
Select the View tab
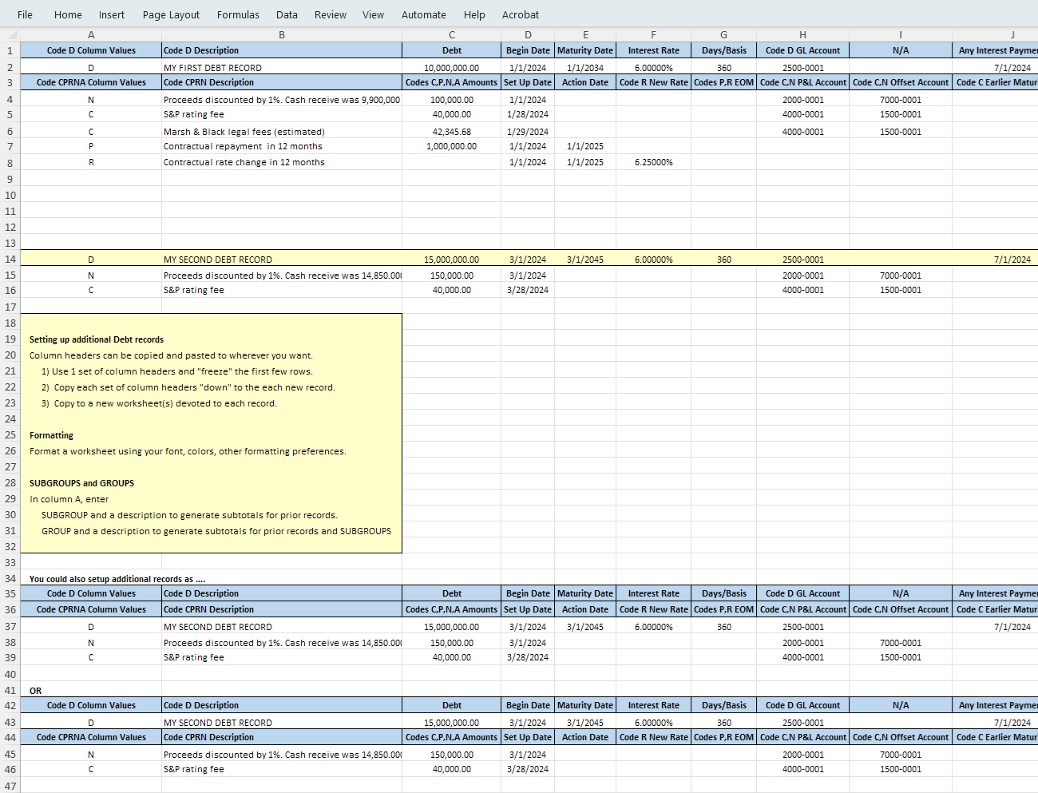373,14
